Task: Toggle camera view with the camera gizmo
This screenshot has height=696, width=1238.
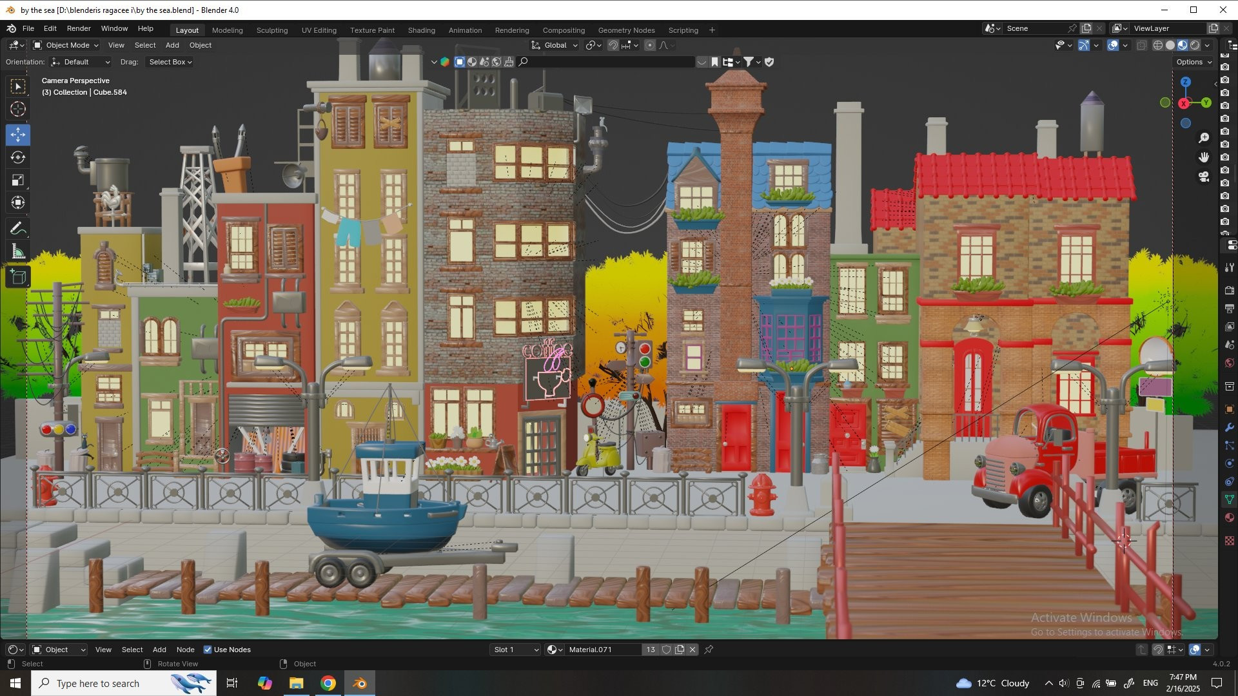Action: tap(1204, 177)
